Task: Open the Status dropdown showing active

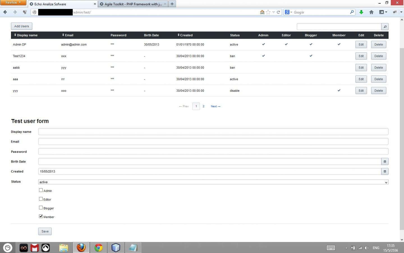Action: click(213, 182)
